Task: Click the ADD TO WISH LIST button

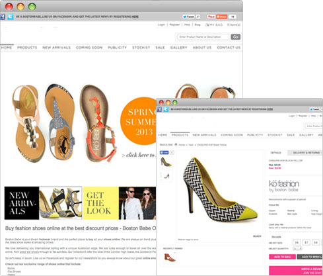Action: click(x=310, y=257)
